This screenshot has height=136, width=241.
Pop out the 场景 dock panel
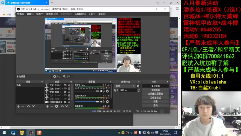(42, 82)
